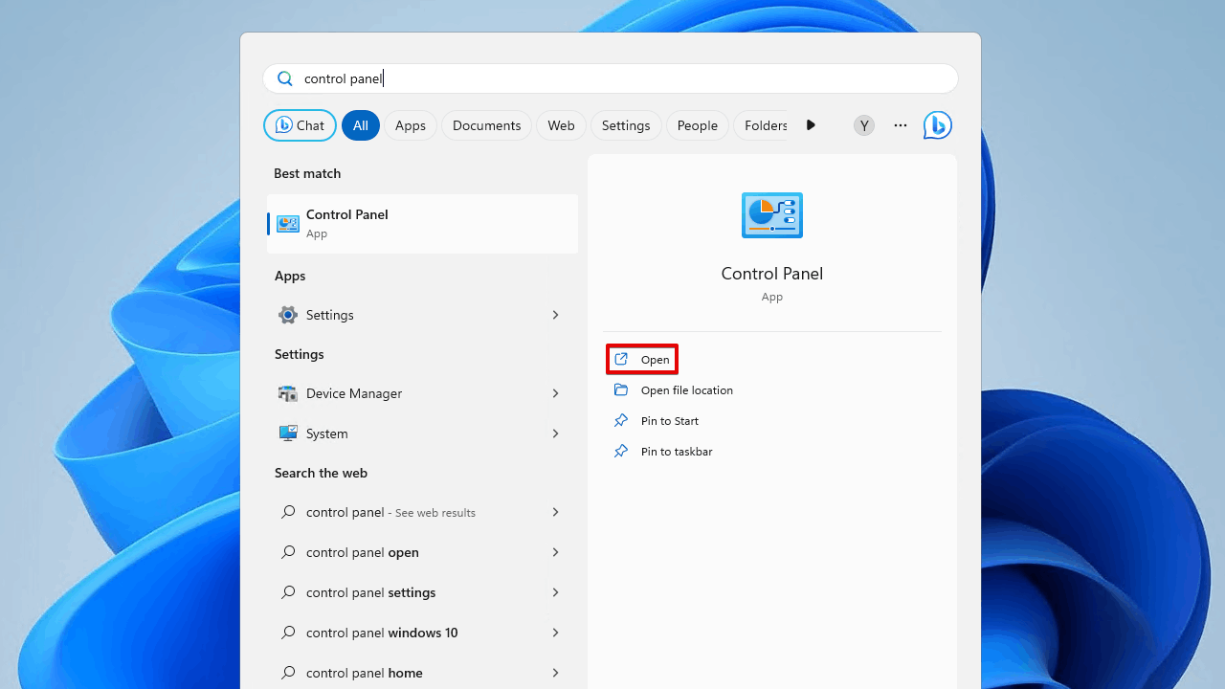This screenshot has width=1225, height=689.
Task: Open the three-dot more options menu
Action: pos(901,125)
